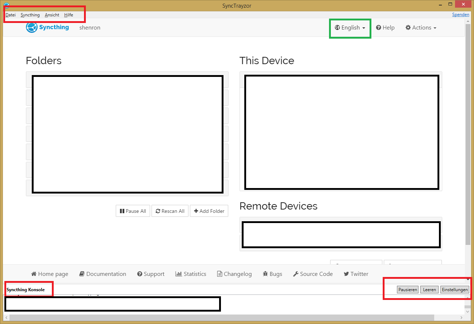The height and width of the screenshot is (324, 474).
Task: Click the Leeren console button
Action: click(429, 290)
